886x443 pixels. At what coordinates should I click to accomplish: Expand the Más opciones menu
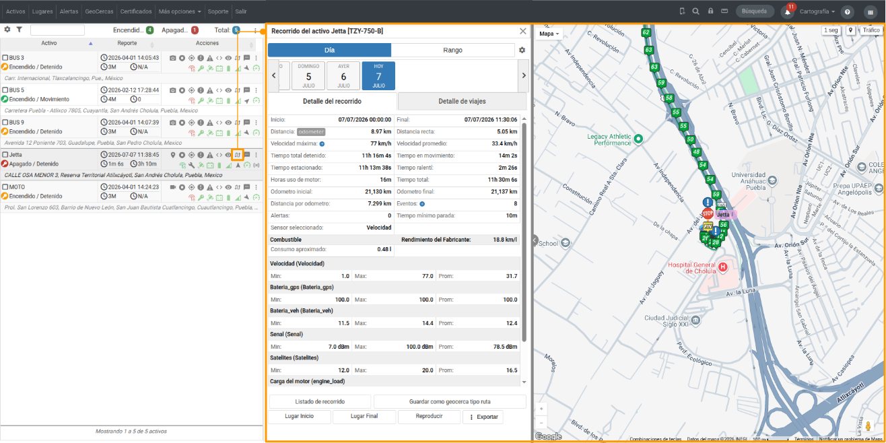coord(180,11)
